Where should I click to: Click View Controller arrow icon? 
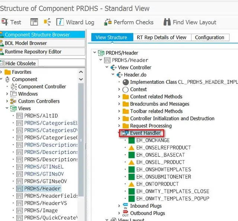click(x=113, y=67)
